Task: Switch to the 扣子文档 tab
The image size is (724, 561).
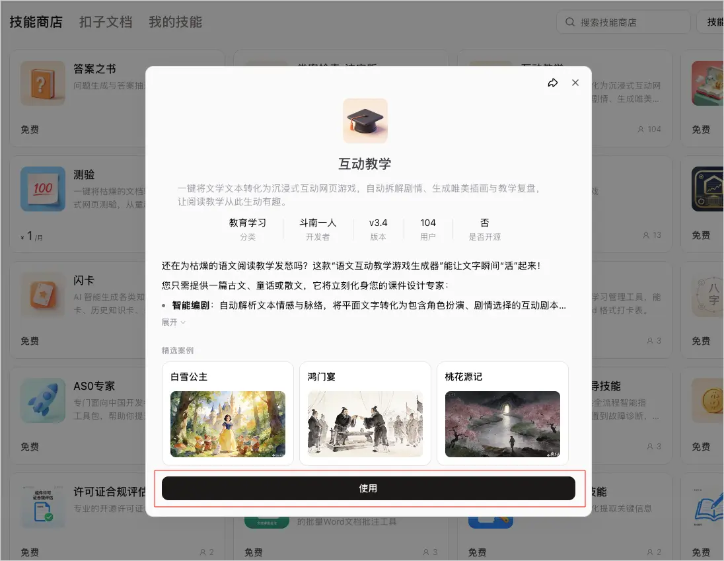Action: pyautogui.click(x=106, y=22)
